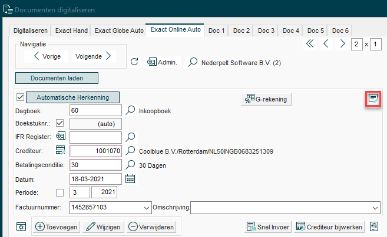Click the calculator icon at bottom right

[373, 226]
